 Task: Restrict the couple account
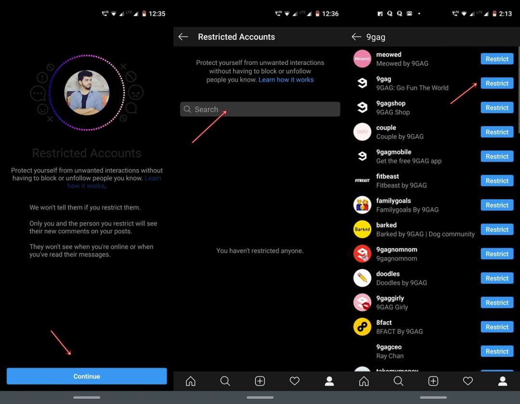click(x=497, y=132)
